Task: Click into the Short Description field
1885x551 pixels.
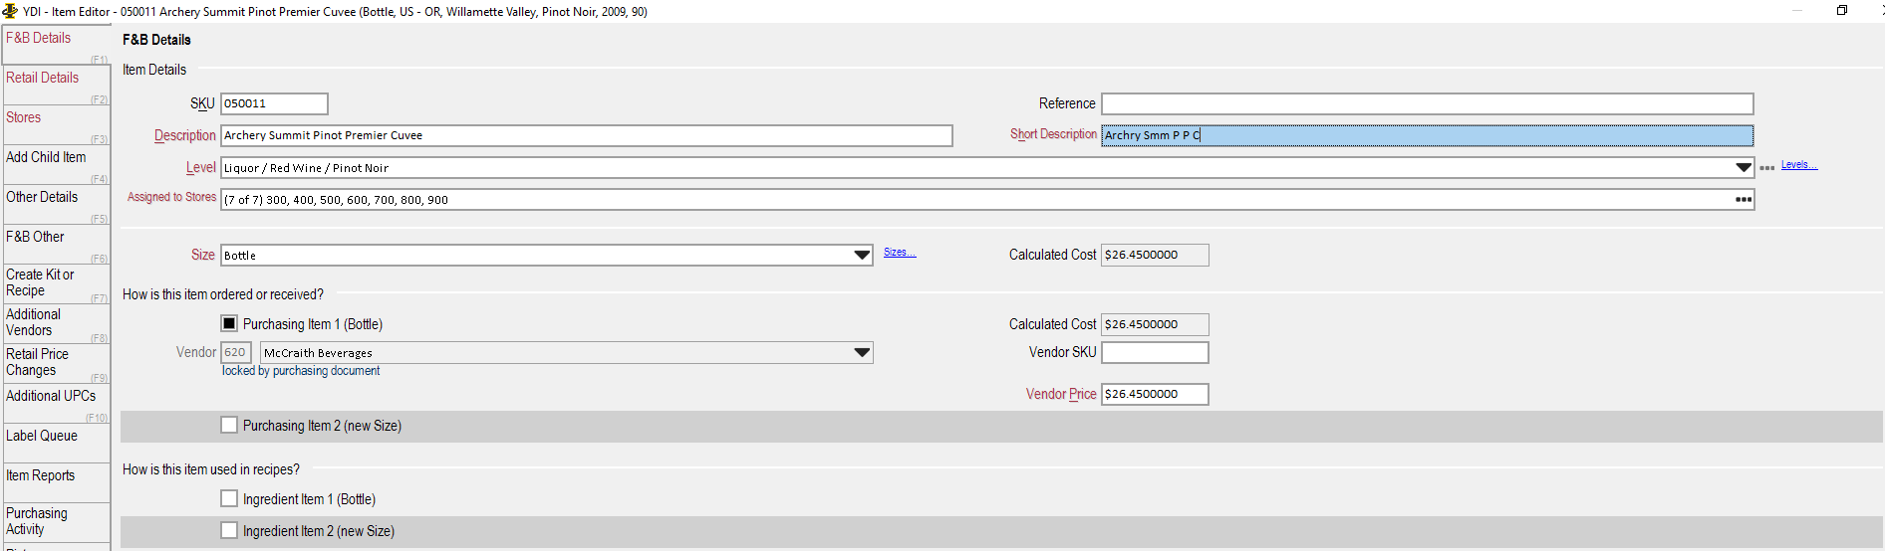Action: 1427,135
